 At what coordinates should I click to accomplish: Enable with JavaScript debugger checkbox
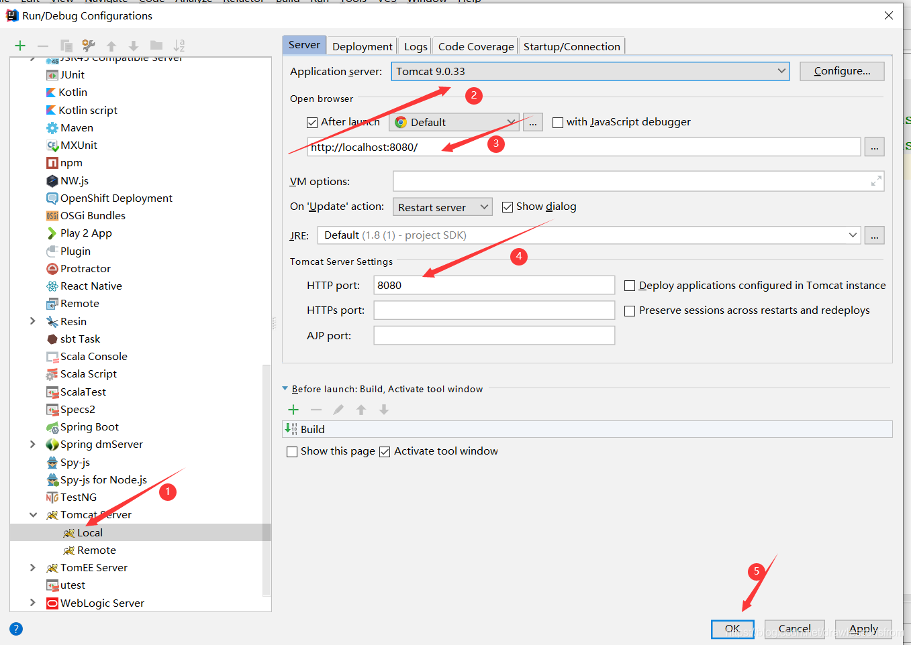point(558,123)
